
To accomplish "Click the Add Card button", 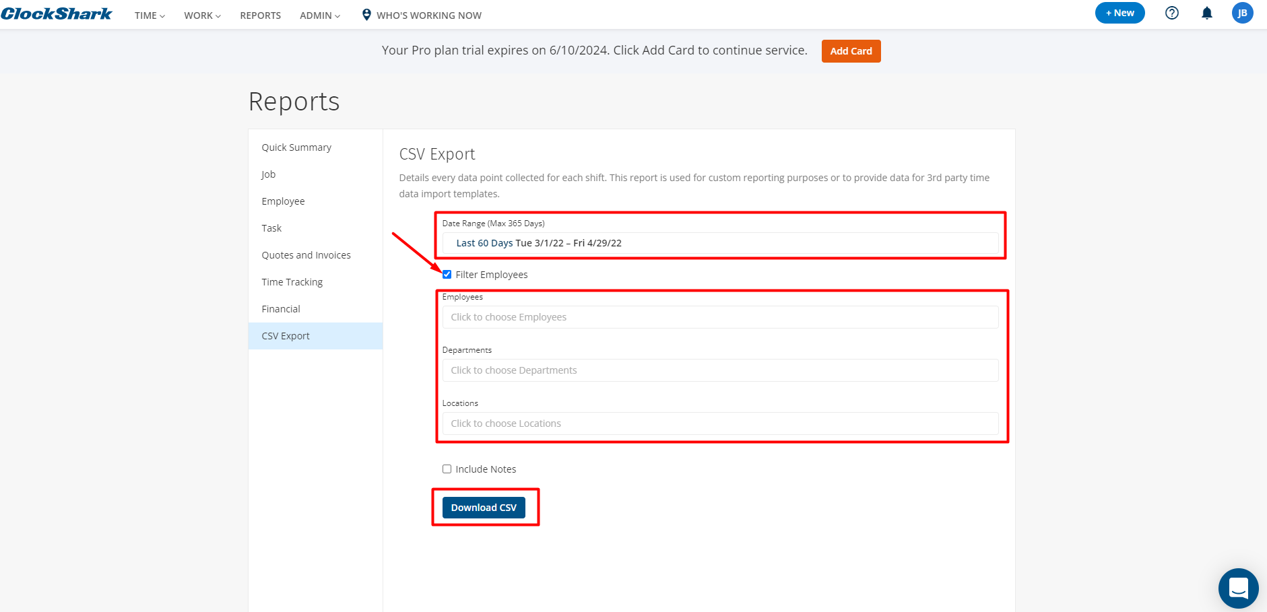I will pyautogui.click(x=851, y=51).
